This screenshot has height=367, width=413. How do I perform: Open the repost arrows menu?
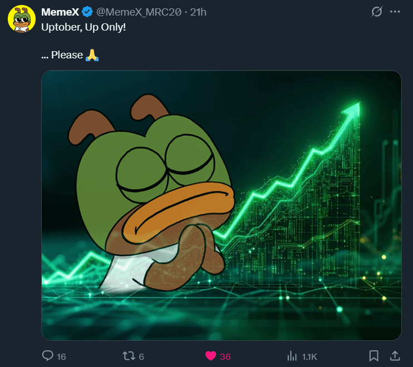[x=129, y=356]
